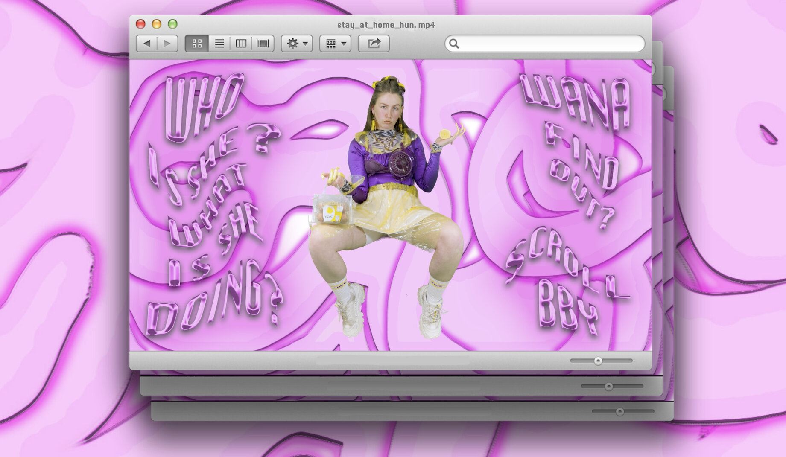Click the forward navigation arrow
Screen dimensions: 786x457
[167, 44]
